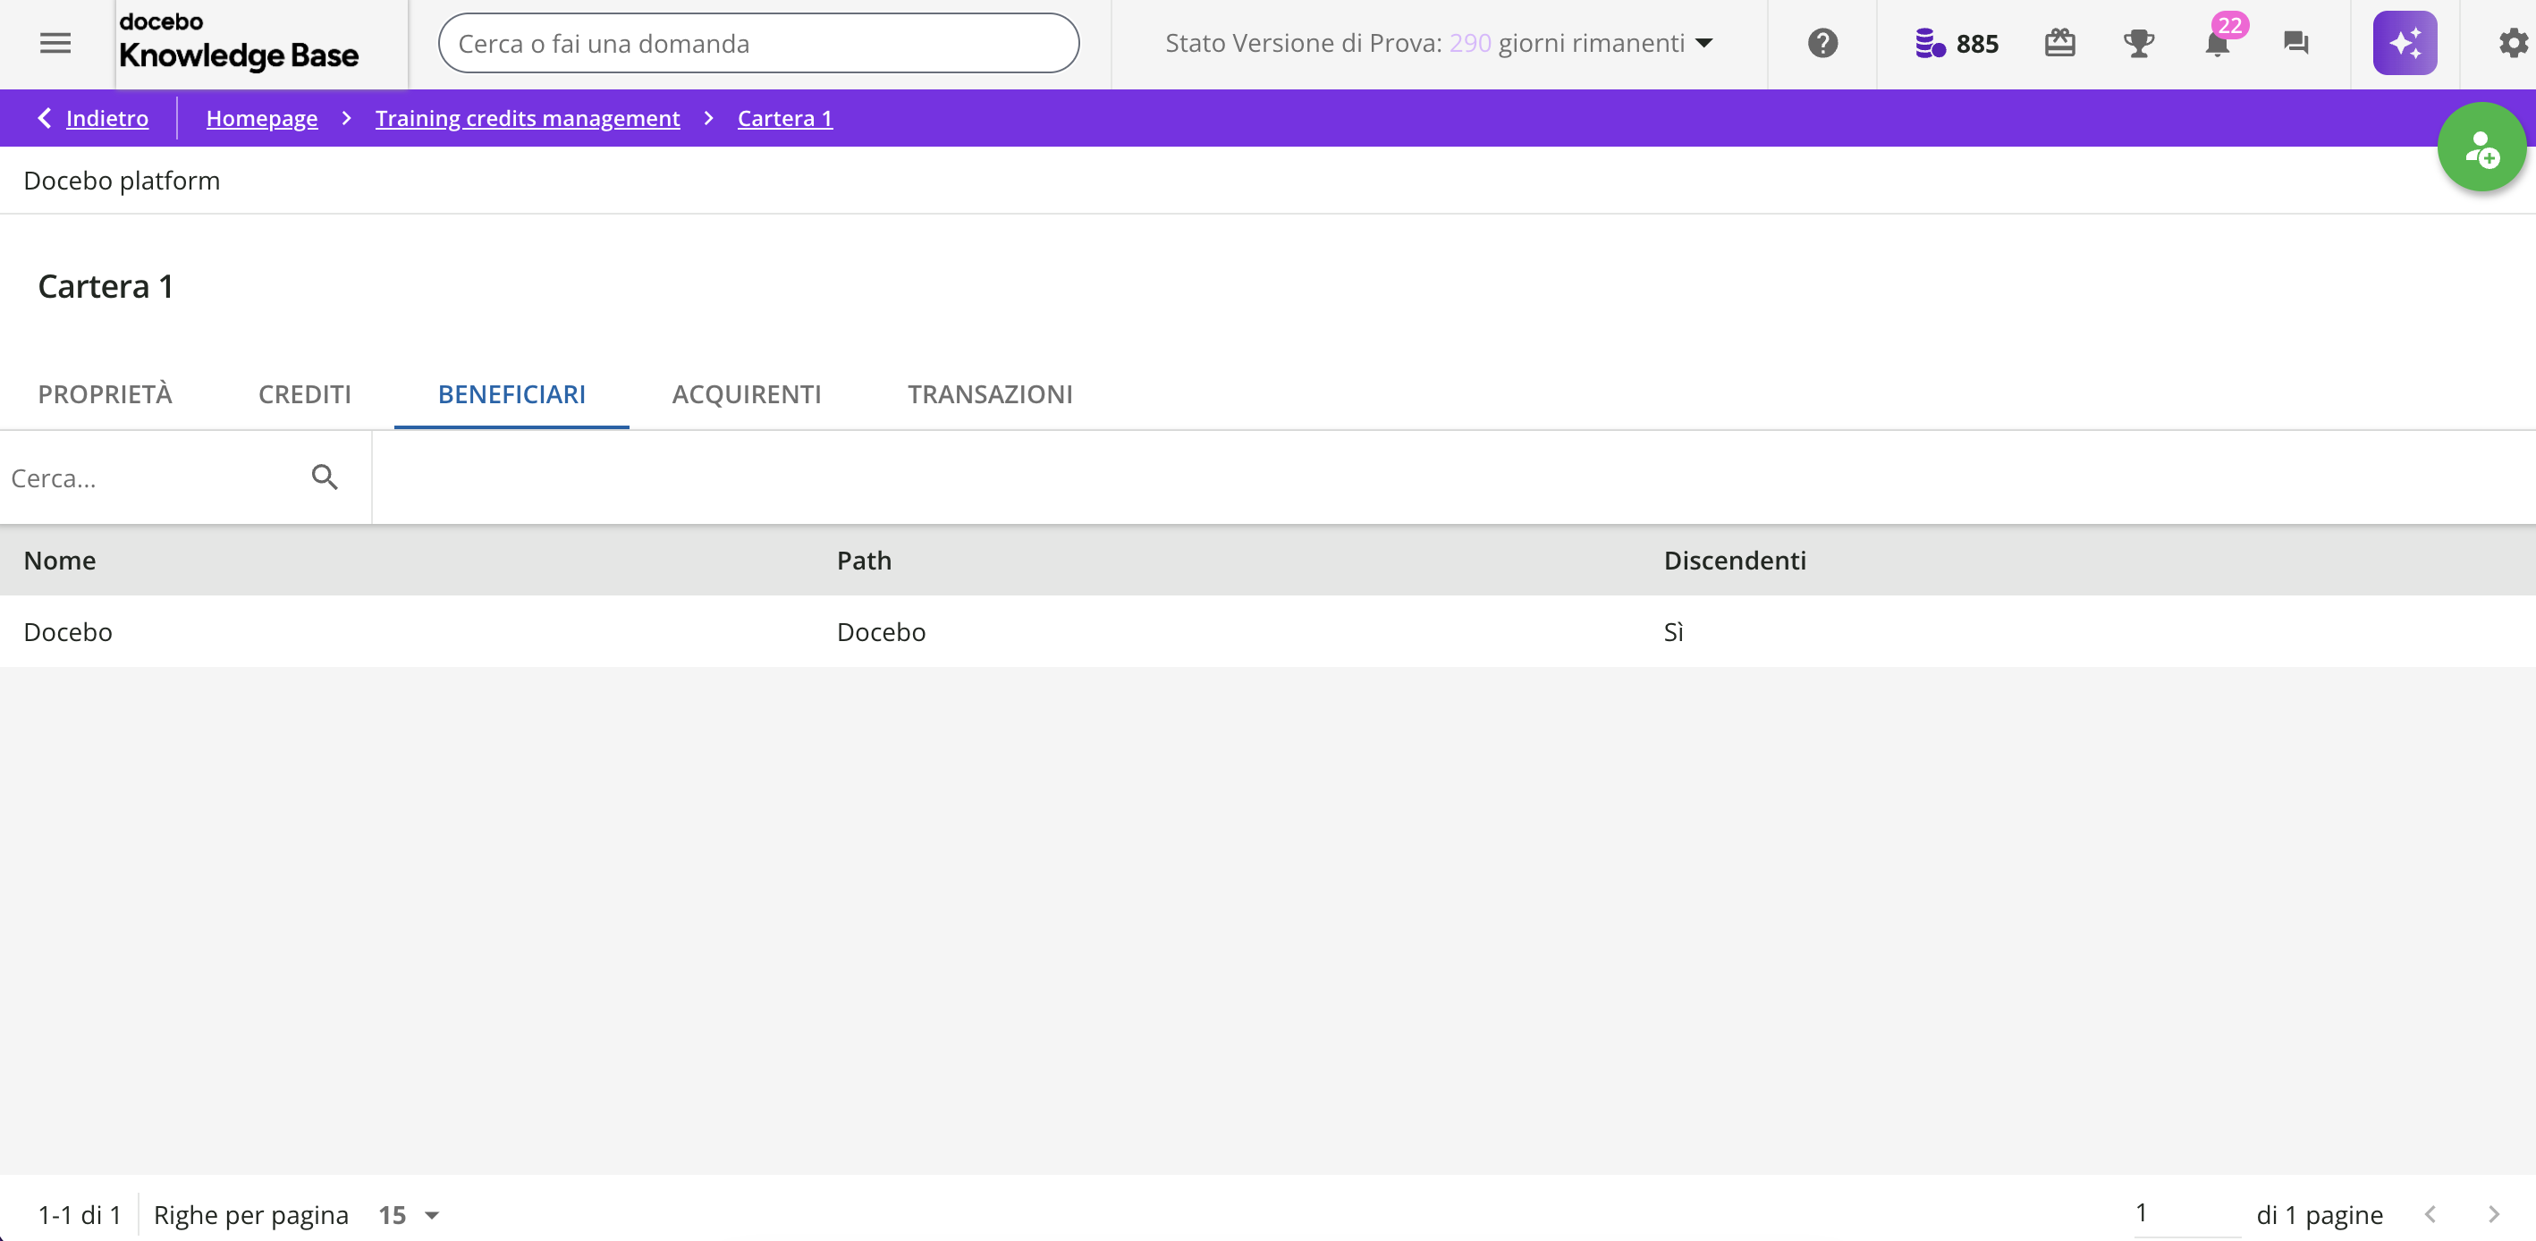Screen dimensions: 2536x1241
Task: Open the rewards gift icon
Action: point(2059,43)
